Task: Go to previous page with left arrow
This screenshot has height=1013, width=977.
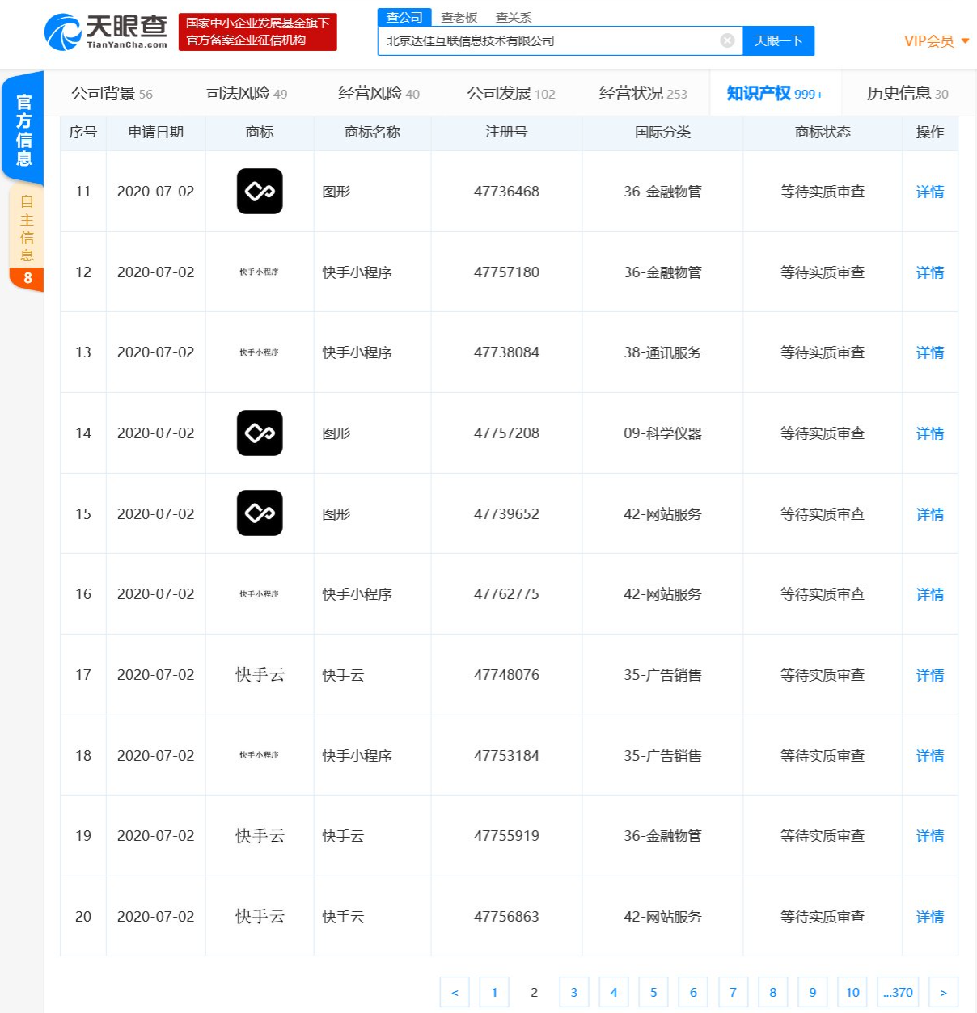Action: tap(455, 992)
